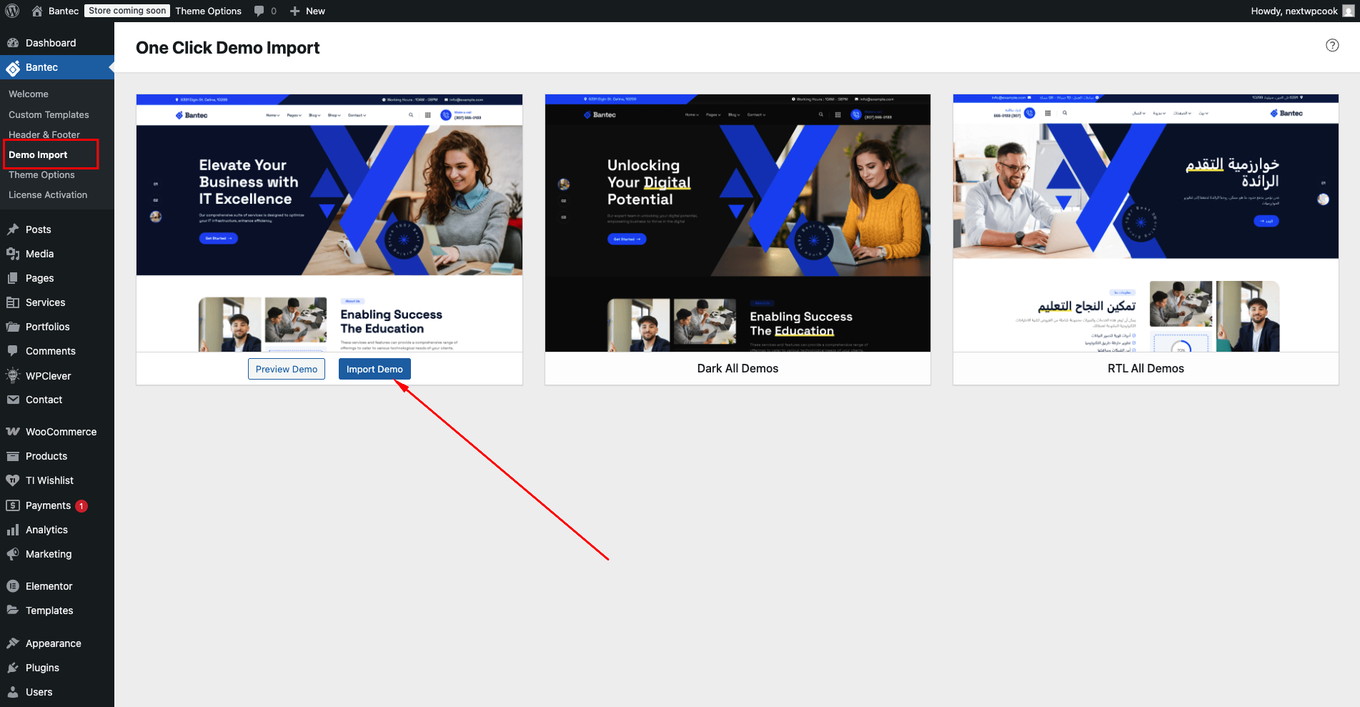This screenshot has width=1360, height=707.
Task: Open Payments with notification badge
Action: [x=48, y=505]
